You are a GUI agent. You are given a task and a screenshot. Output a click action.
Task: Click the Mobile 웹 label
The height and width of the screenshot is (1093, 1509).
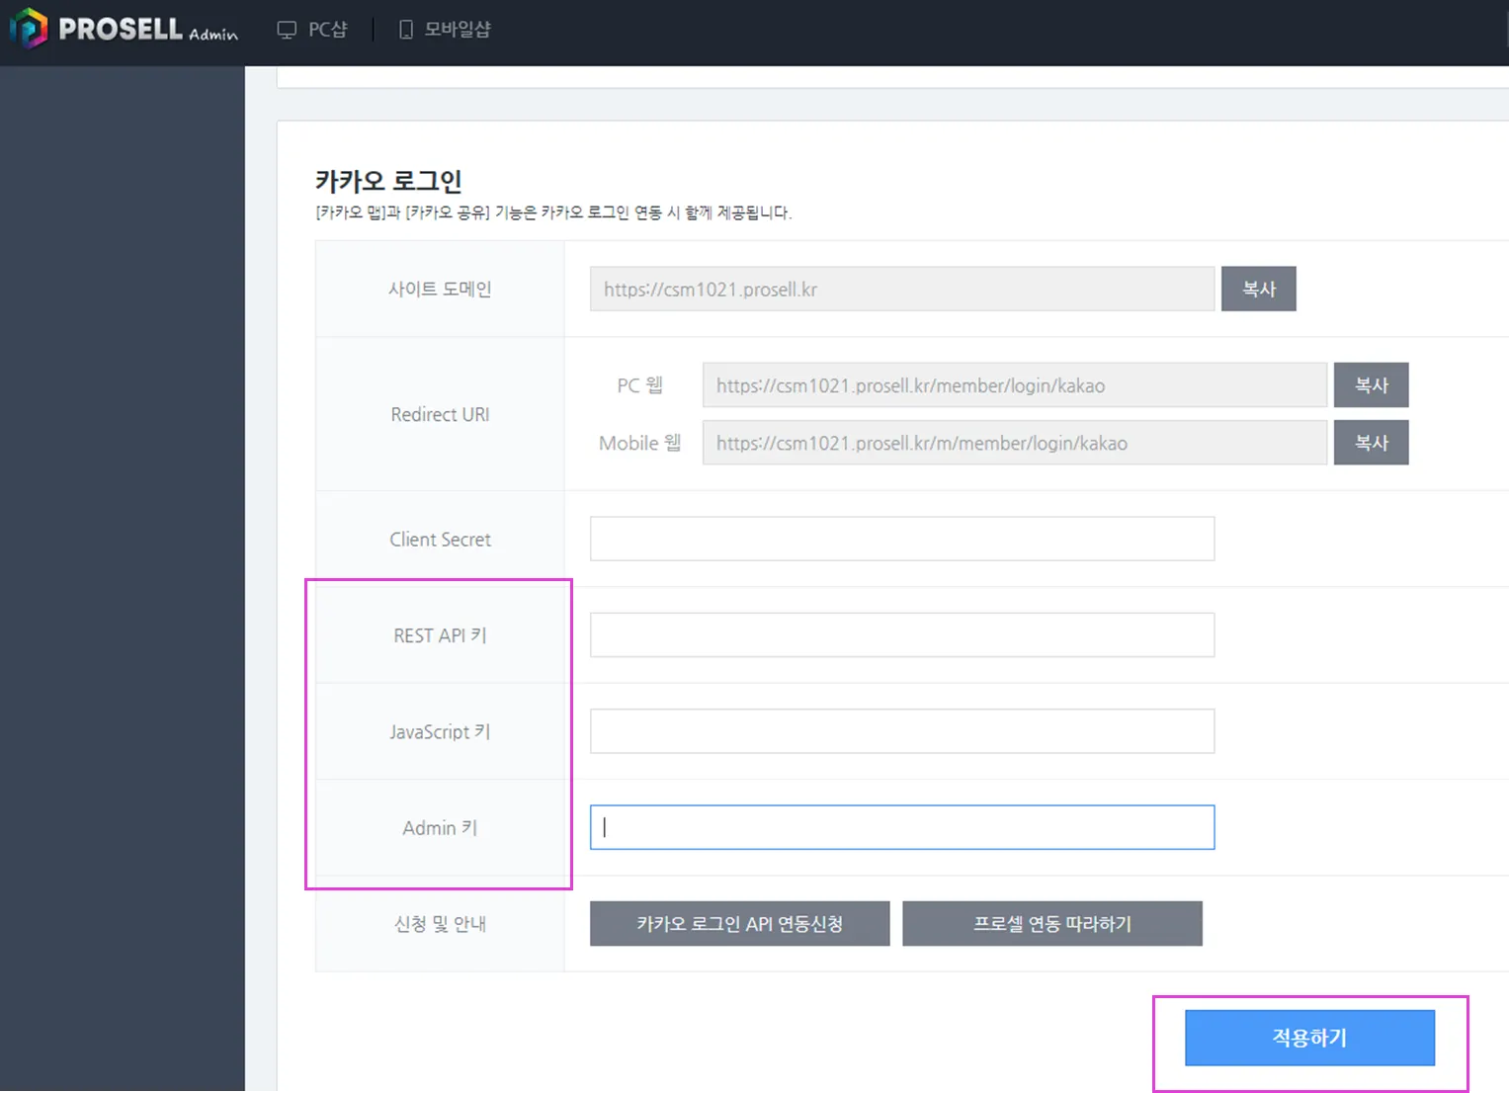click(x=639, y=443)
